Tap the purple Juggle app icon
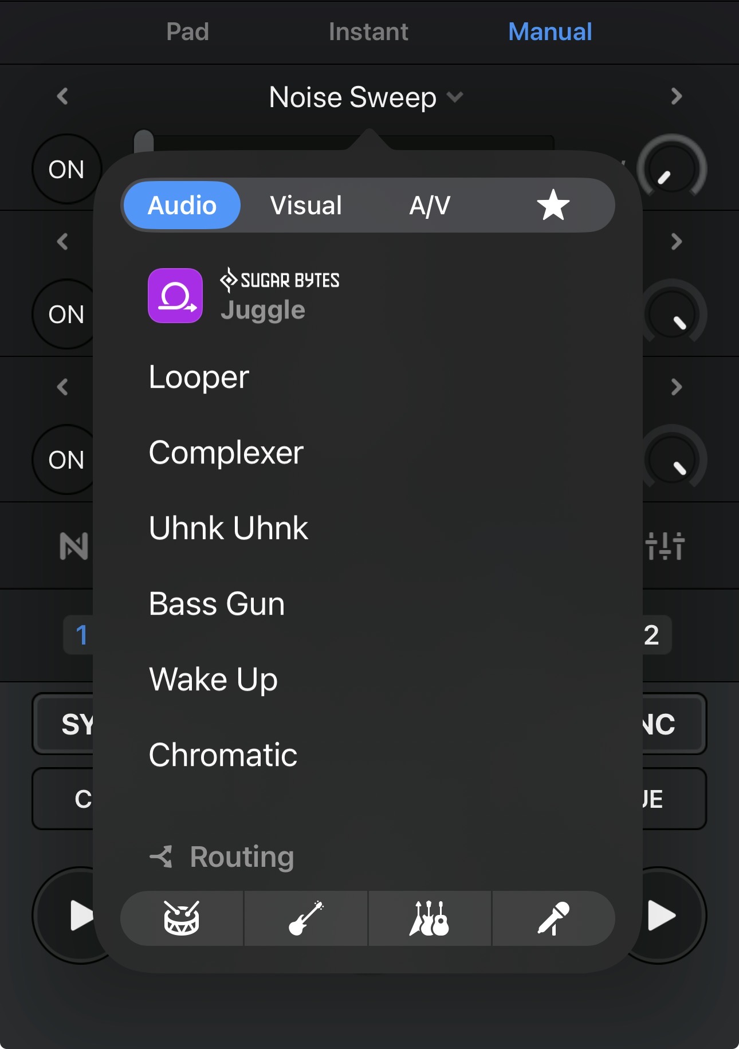This screenshot has height=1049, width=739. click(175, 296)
